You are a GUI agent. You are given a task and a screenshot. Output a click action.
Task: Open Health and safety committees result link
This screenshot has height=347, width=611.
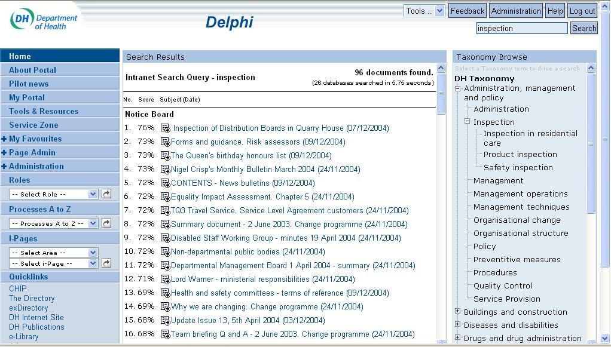[280, 293]
